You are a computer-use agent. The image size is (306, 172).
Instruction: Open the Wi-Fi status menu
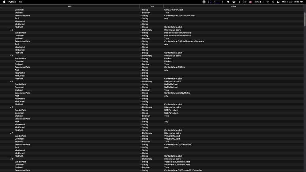tap(268, 2)
